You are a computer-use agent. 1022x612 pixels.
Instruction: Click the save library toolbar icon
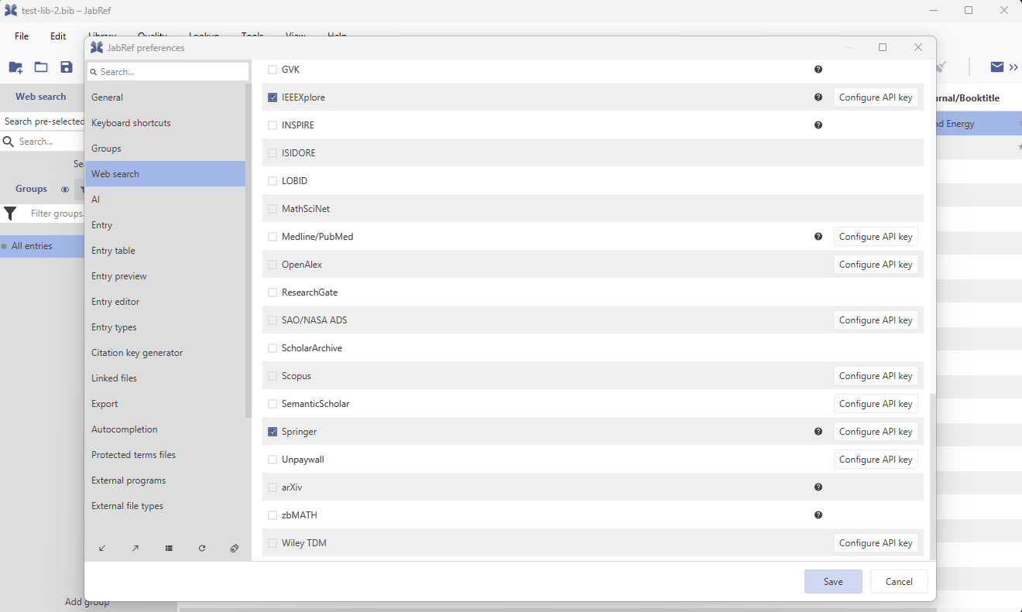(x=67, y=67)
